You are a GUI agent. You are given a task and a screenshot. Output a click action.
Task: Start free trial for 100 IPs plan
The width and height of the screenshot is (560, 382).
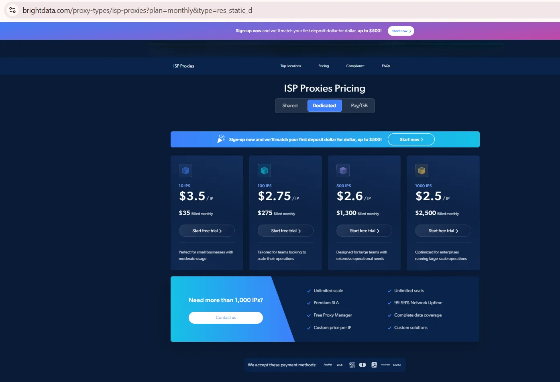click(x=285, y=231)
